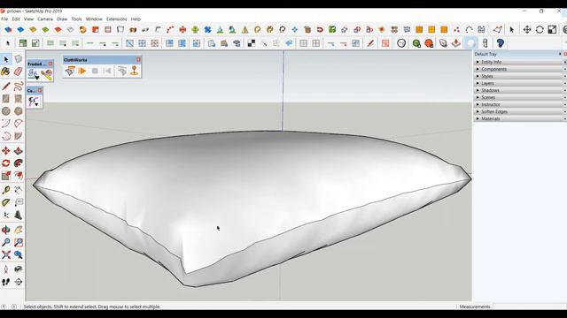Image resolution: width=567 pixels, height=318 pixels.
Task: Activate the Orbit tool
Action: [x=6, y=230]
